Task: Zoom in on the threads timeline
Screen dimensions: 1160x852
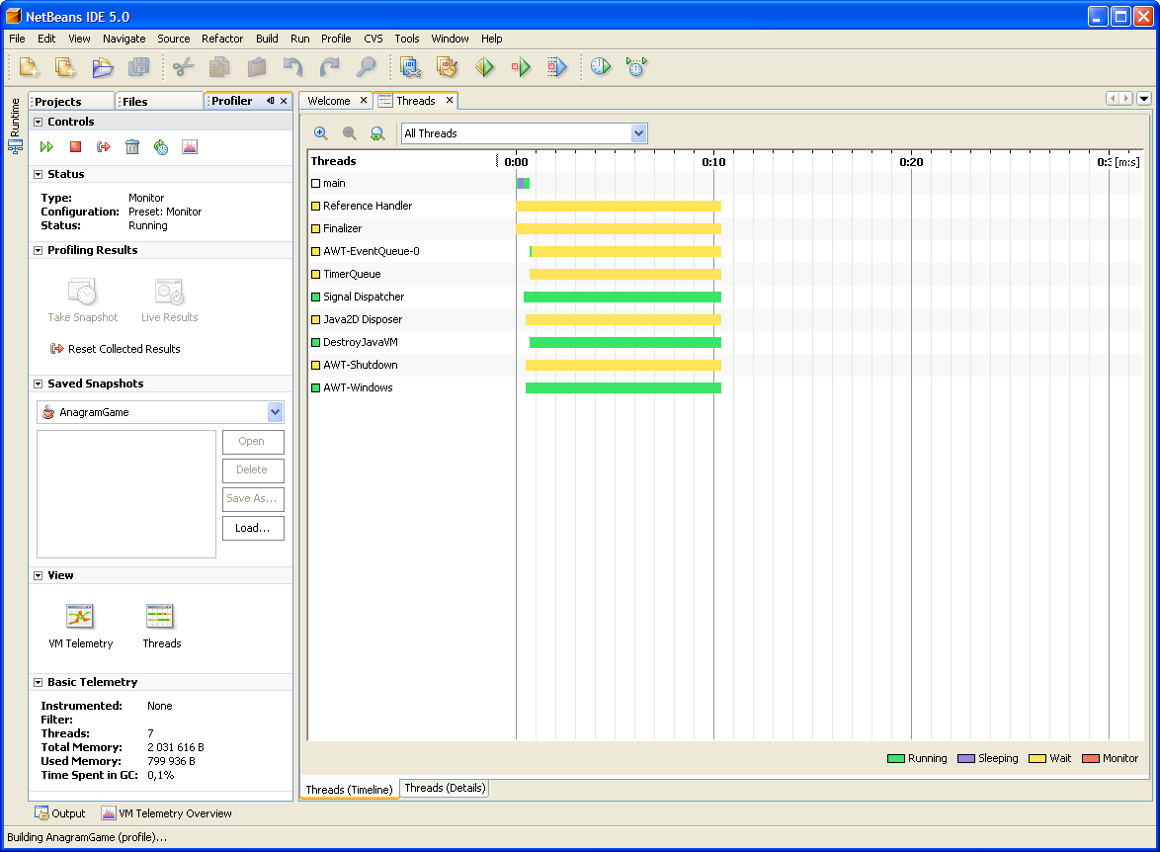Action: click(x=321, y=133)
